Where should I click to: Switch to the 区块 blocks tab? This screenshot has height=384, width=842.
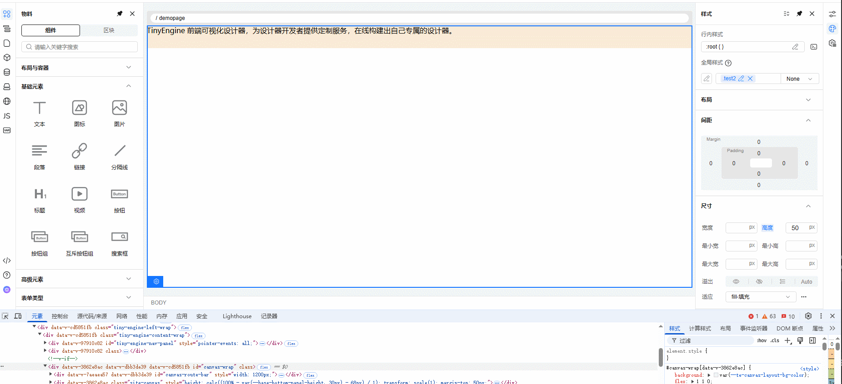109,30
